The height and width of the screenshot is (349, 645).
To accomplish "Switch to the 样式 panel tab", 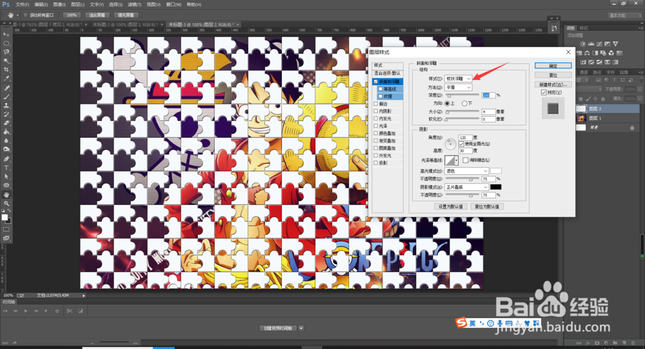I will tap(584, 28).
